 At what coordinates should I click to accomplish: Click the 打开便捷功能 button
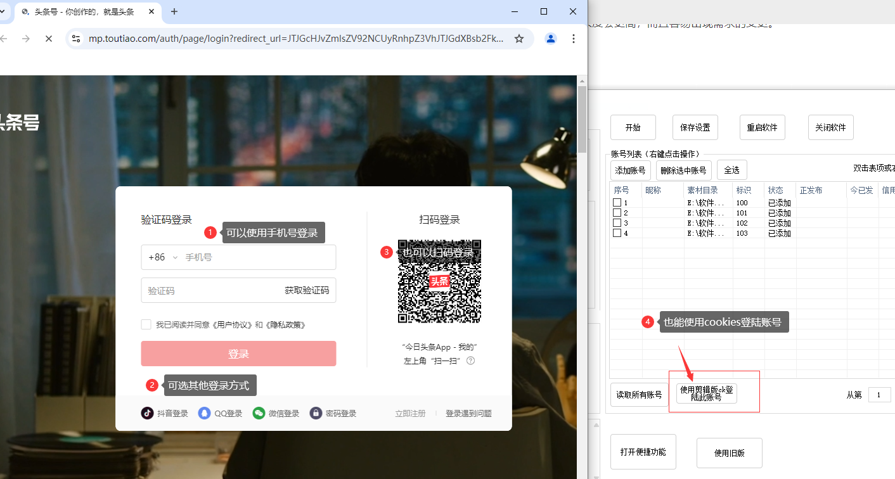pyautogui.click(x=643, y=452)
